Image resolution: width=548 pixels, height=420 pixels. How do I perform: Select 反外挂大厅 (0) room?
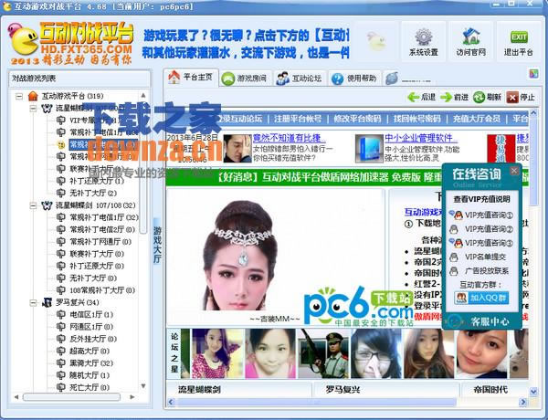click(x=93, y=339)
